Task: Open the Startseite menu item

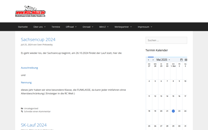Action: 23,27
